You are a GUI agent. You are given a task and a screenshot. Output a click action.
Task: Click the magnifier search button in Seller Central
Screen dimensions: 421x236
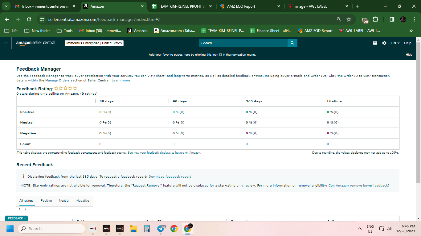click(x=292, y=43)
